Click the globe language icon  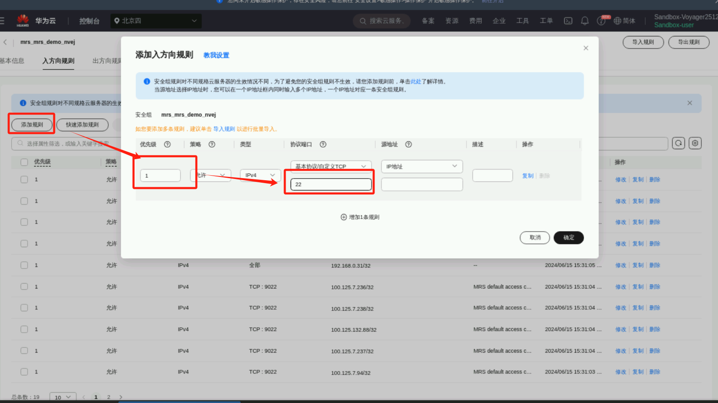[x=618, y=21]
